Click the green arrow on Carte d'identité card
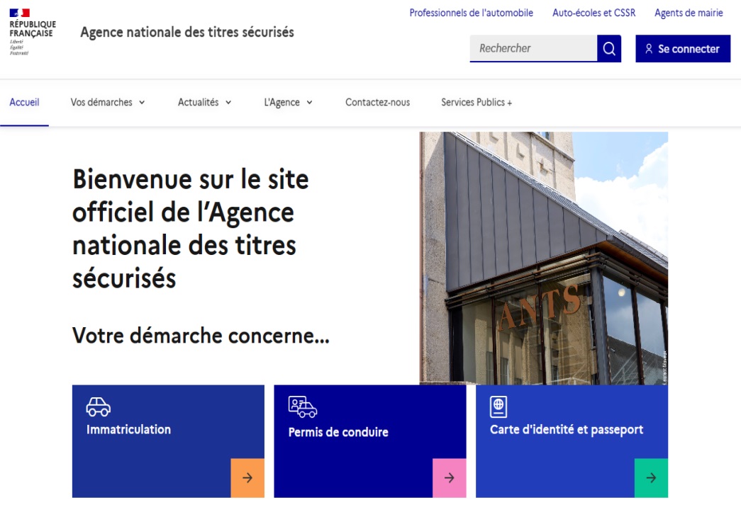This screenshot has height=512, width=741. tap(651, 477)
